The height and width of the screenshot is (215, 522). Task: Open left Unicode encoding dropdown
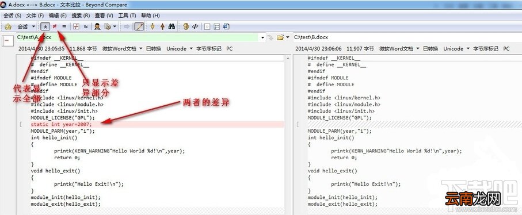[x=180, y=48]
